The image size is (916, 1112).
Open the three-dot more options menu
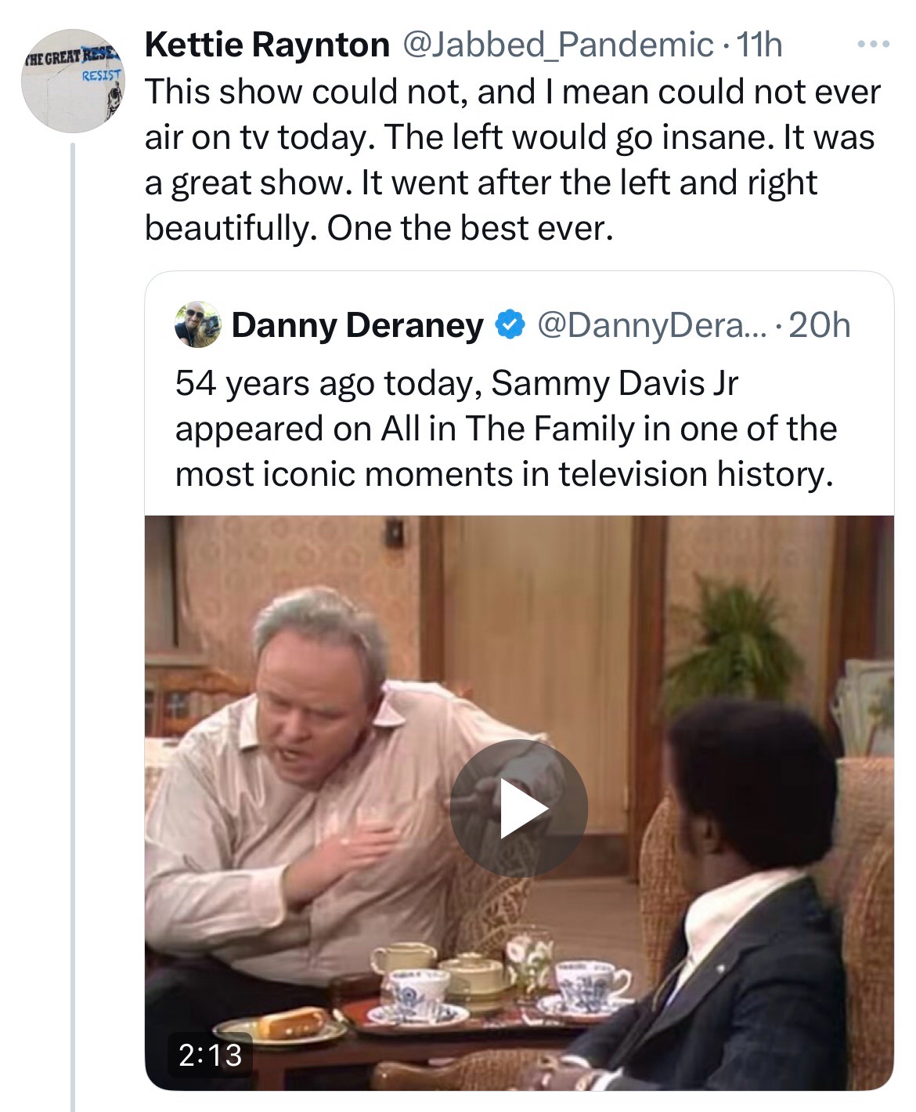point(874,45)
